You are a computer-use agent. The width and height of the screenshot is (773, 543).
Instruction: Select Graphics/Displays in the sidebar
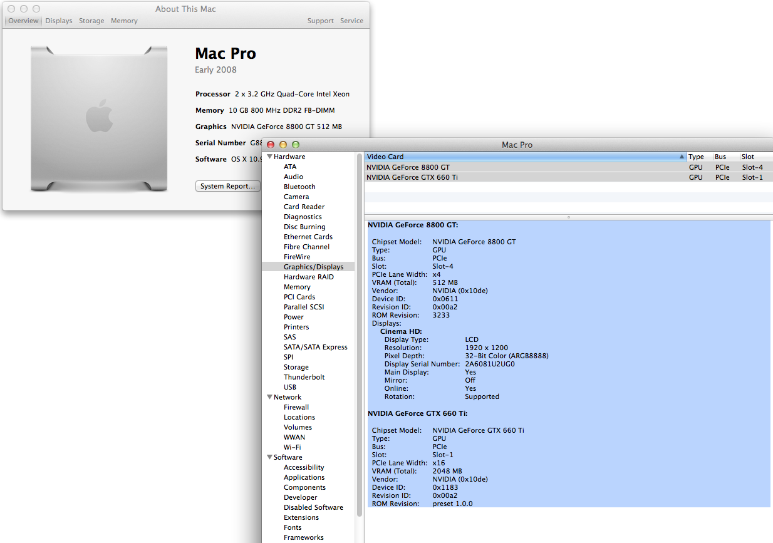coord(313,267)
